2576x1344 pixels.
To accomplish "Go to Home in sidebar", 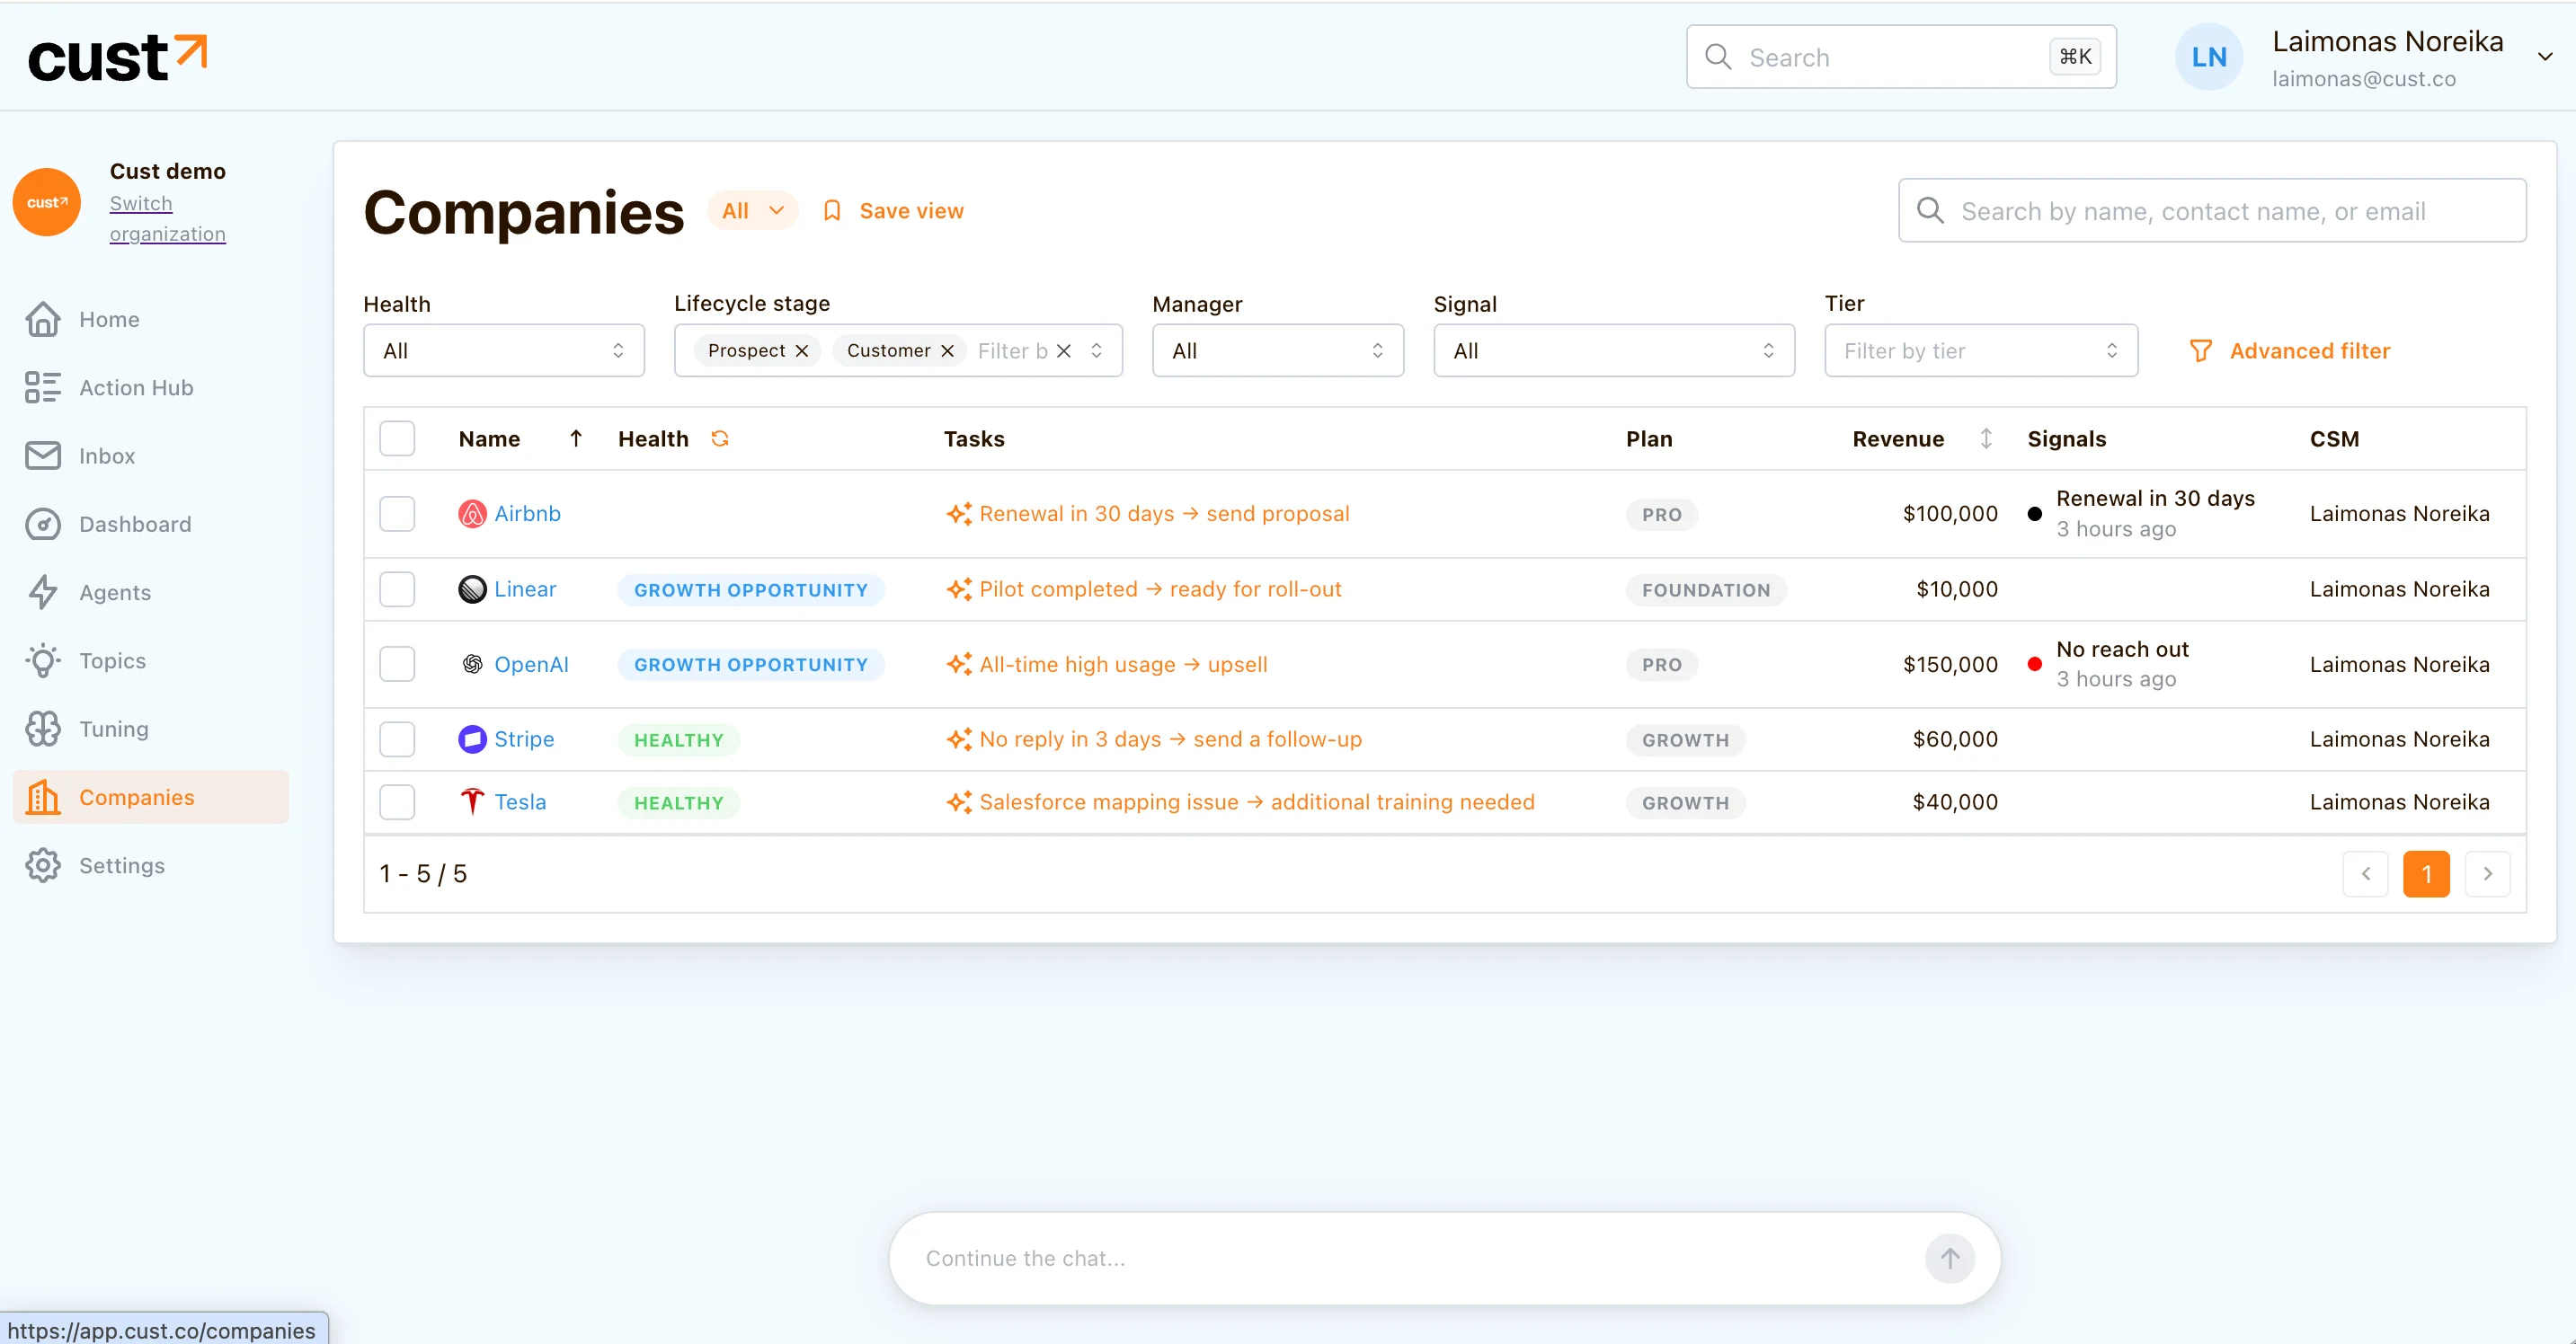I will coord(151,320).
